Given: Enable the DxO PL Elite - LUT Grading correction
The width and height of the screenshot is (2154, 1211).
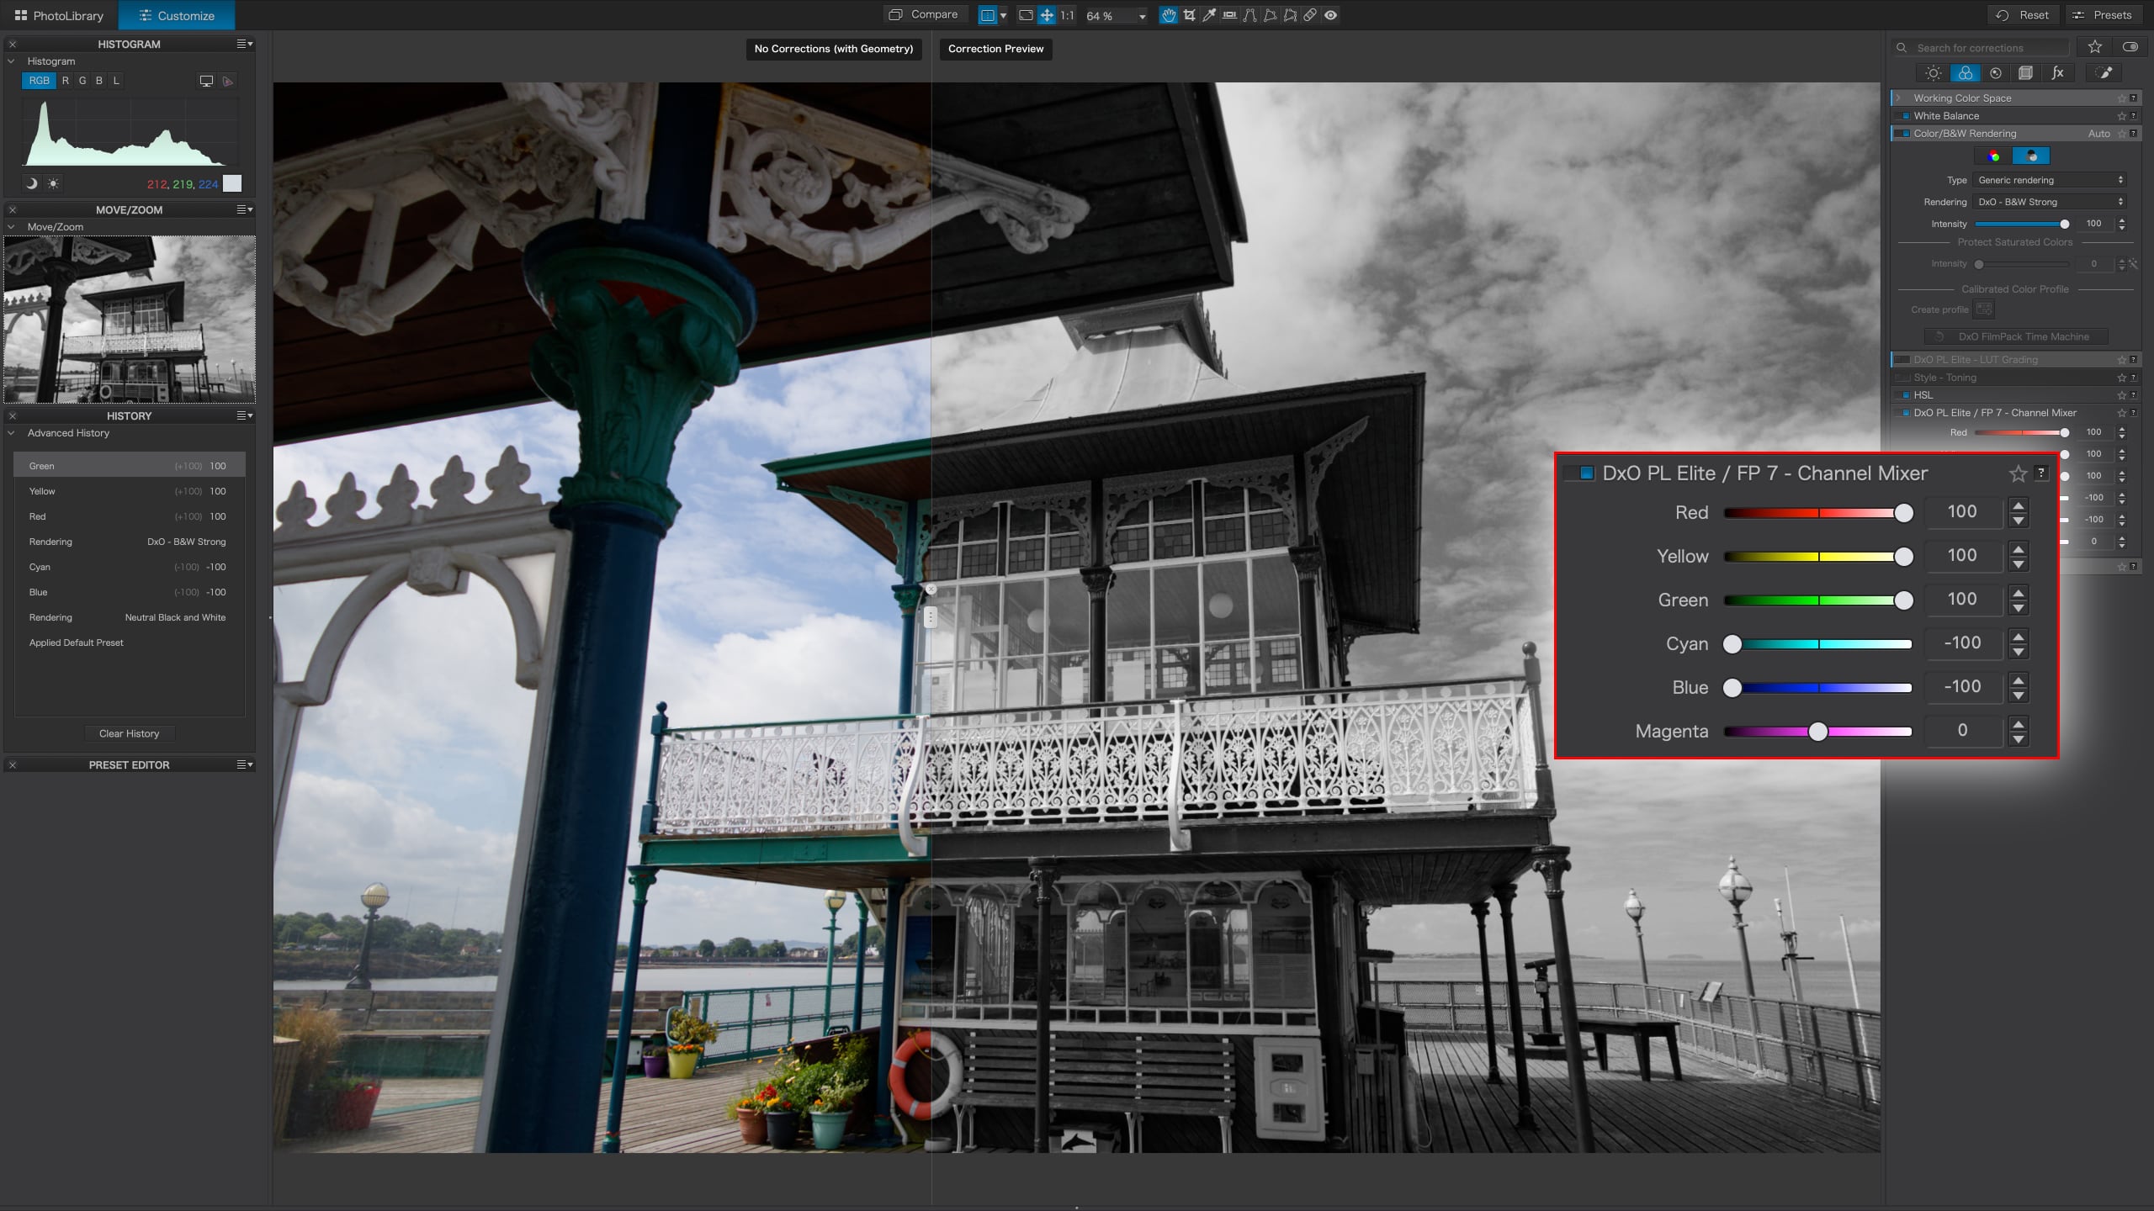Looking at the screenshot, I should pyautogui.click(x=1903, y=359).
